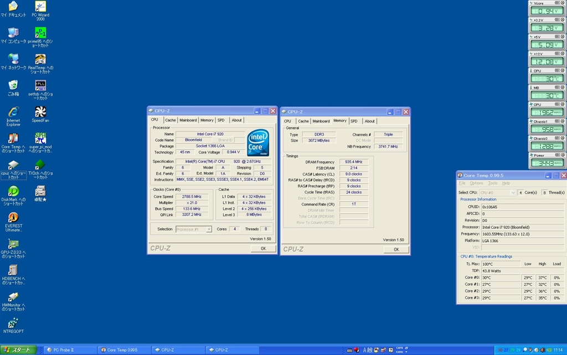Select the SpeedFan desktop icon
The width and height of the screenshot is (567, 355).
pyautogui.click(x=40, y=112)
